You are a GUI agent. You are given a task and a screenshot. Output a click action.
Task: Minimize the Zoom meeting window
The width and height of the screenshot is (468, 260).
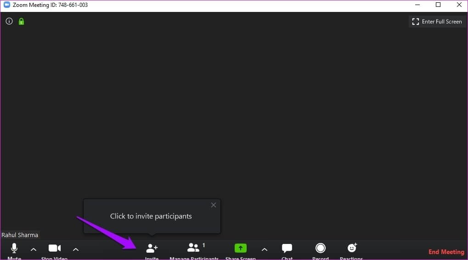[417, 5]
